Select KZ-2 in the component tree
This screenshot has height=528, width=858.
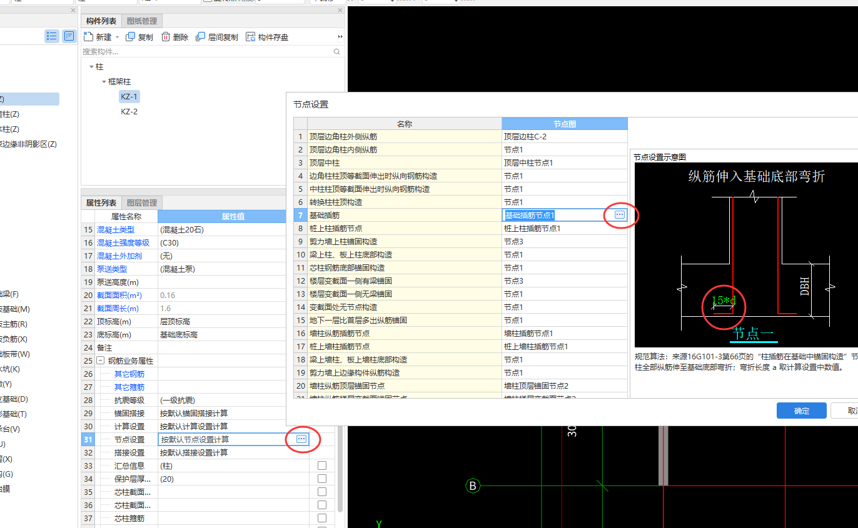(x=129, y=112)
